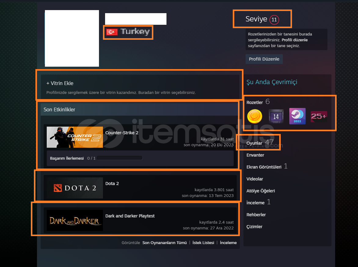358x267 pixels.
Task: Click the + Vitrin Ekle showcase option
Action: click(x=60, y=83)
